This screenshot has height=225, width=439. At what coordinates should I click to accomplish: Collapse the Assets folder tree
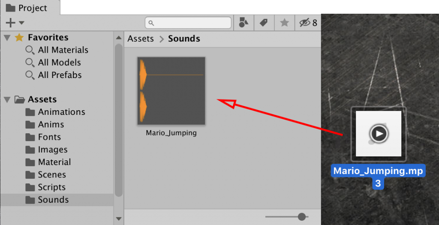(7, 99)
